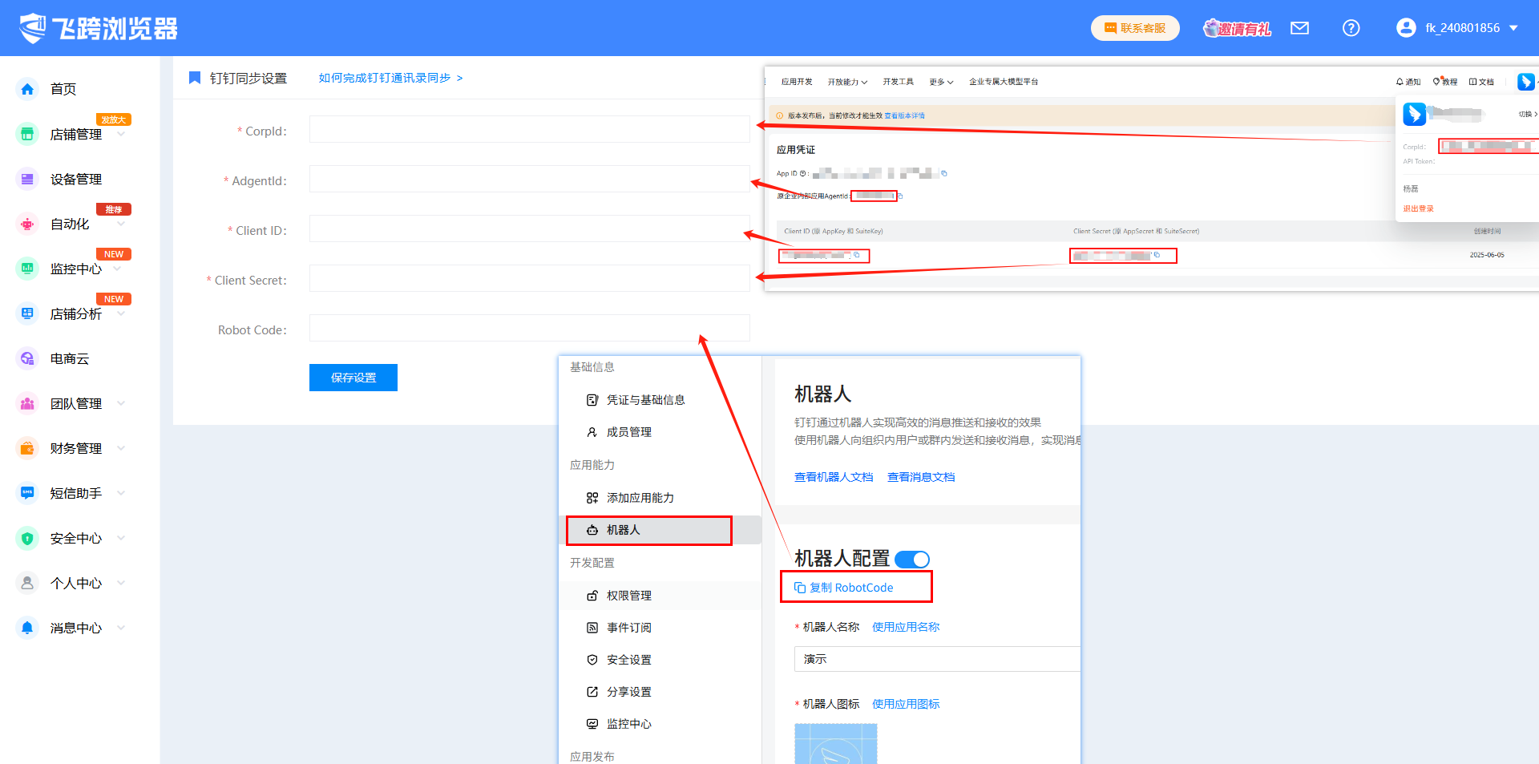Image resolution: width=1539 pixels, height=764 pixels.
Task: Click the 电商云 cloud icon
Action: click(27, 358)
